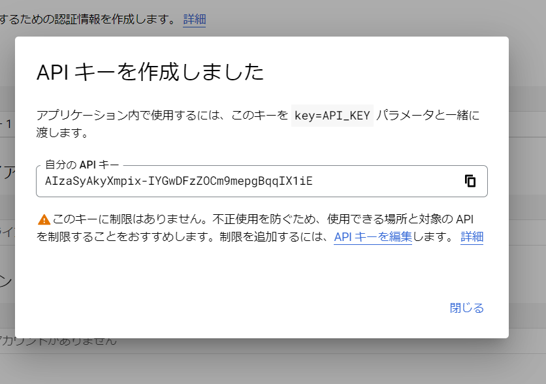Image resolution: width=546 pixels, height=384 pixels.
Task: Click the dialog title 'API キーを作成しました'
Action: [x=150, y=72]
